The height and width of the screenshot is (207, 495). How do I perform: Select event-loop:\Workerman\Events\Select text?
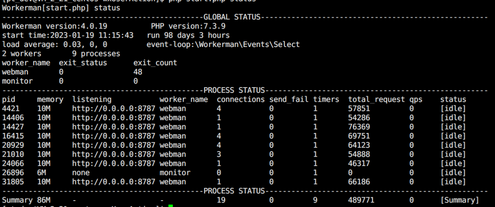point(223,44)
